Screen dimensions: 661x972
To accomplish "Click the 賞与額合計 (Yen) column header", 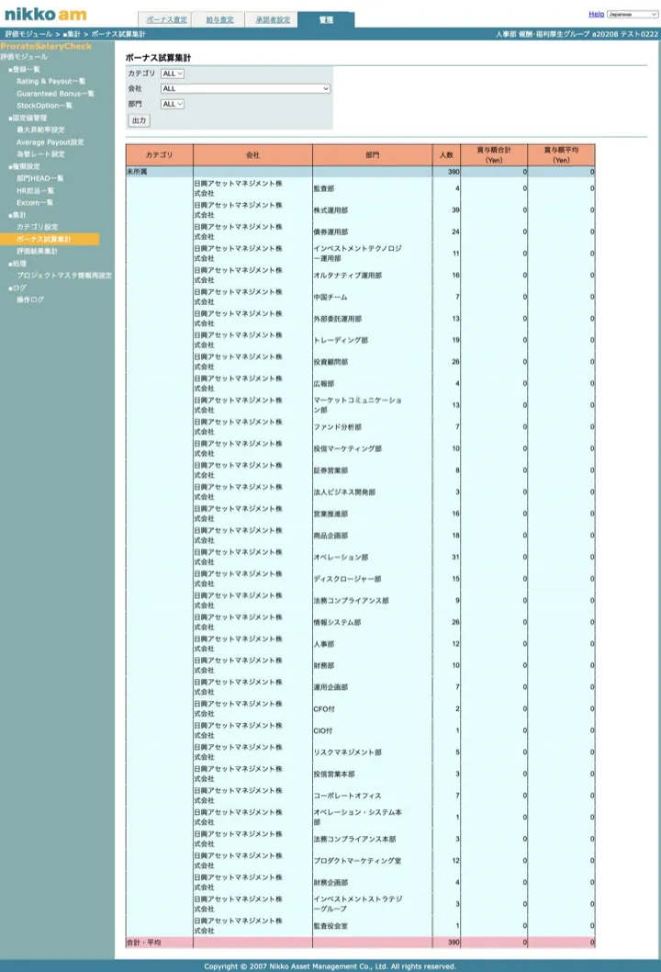I will coord(494,155).
